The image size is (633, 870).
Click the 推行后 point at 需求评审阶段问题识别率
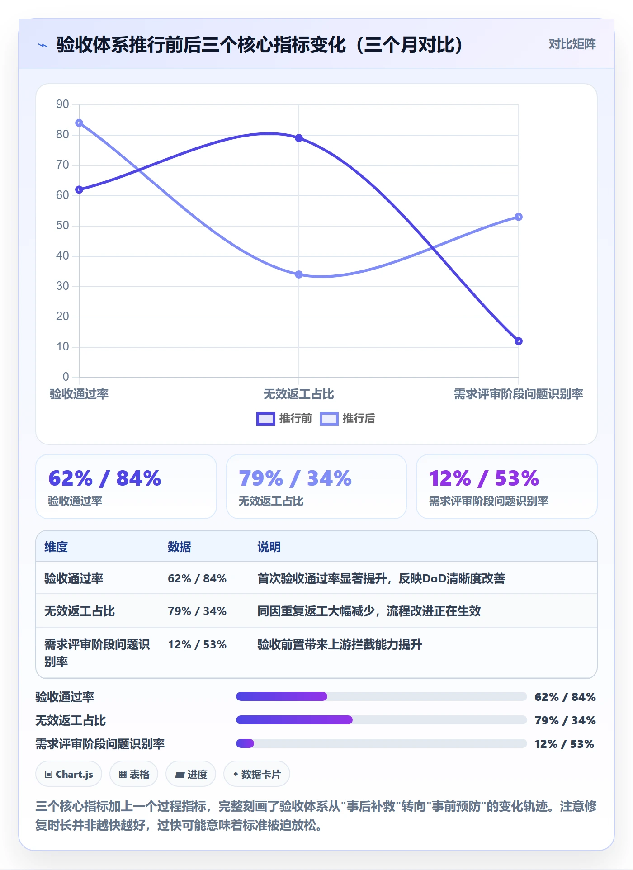[519, 217]
